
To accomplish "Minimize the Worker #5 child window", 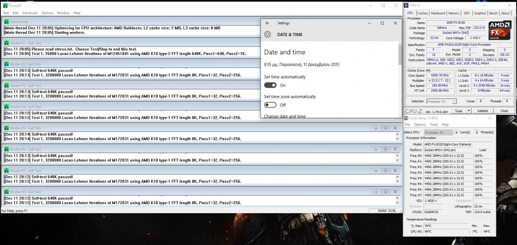I will pyautogui.click(x=376, y=128).
